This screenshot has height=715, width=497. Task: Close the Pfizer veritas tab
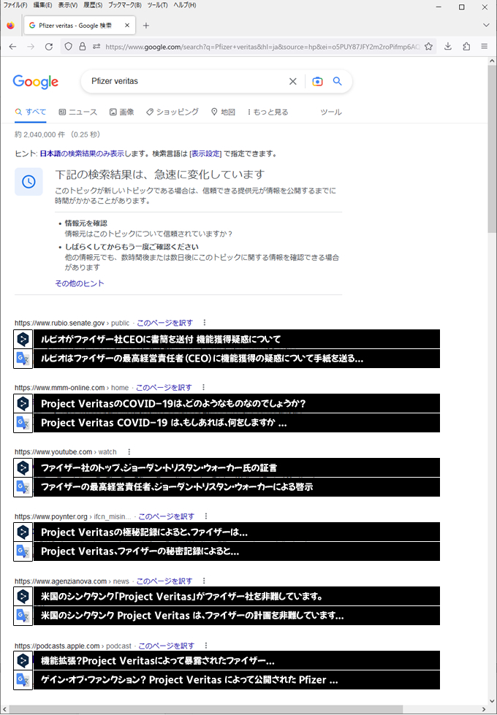click(127, 26)
